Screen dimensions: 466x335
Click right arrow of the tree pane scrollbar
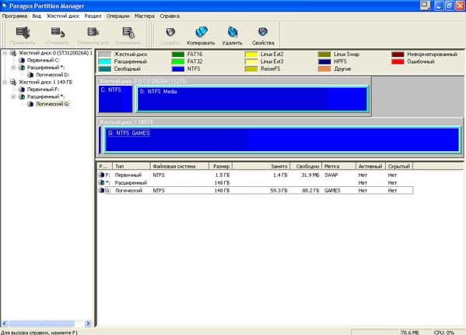coord(88,323)
